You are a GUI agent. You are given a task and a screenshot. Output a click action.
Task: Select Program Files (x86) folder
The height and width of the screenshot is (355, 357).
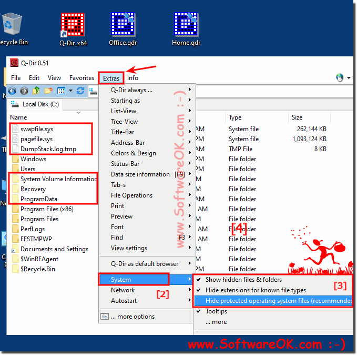click(47, 209)
